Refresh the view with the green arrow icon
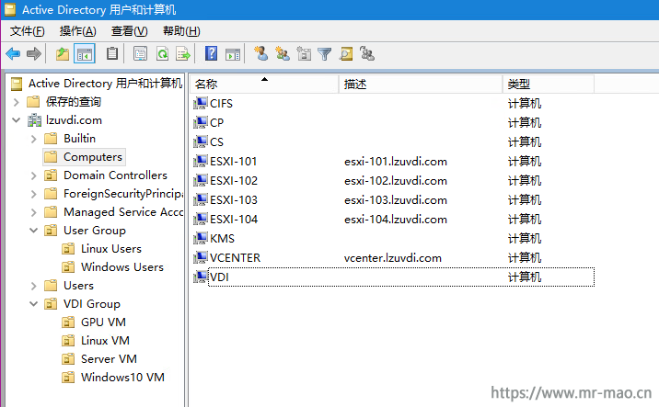 [x=162, y=53]
